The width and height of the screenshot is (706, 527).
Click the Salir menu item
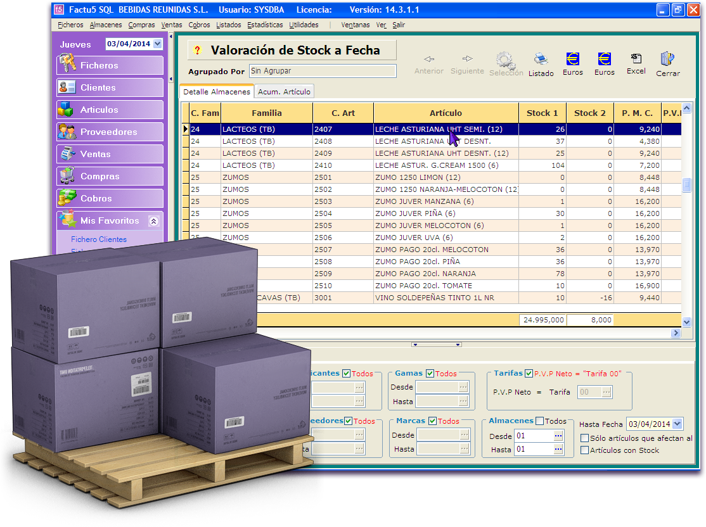pyautogui.click(x=399, y=25)
